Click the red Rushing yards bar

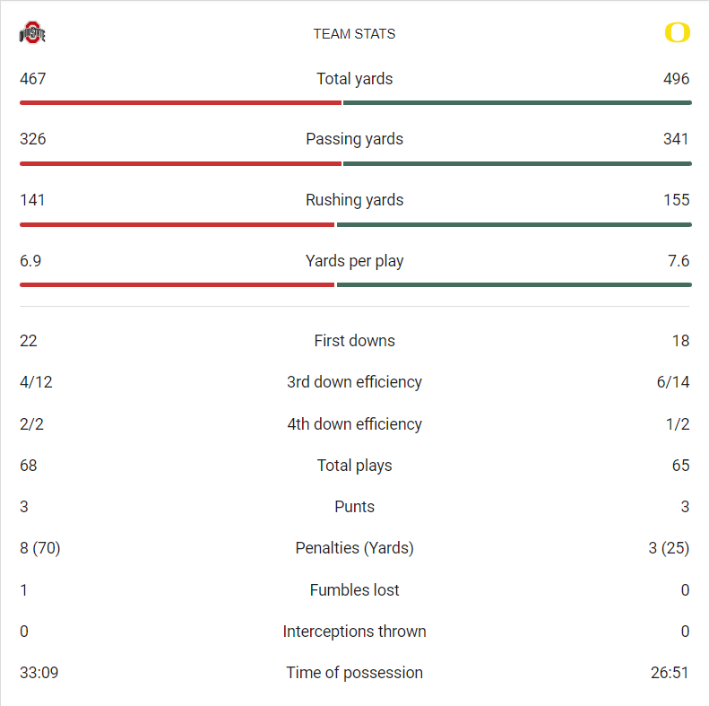(177, 224)
